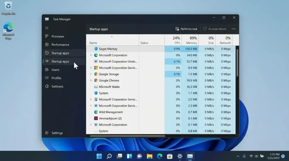The height and width of the screenshot is (161, 289).
Task: Open the Chat taskbar icon
Action: coord(139,156)
